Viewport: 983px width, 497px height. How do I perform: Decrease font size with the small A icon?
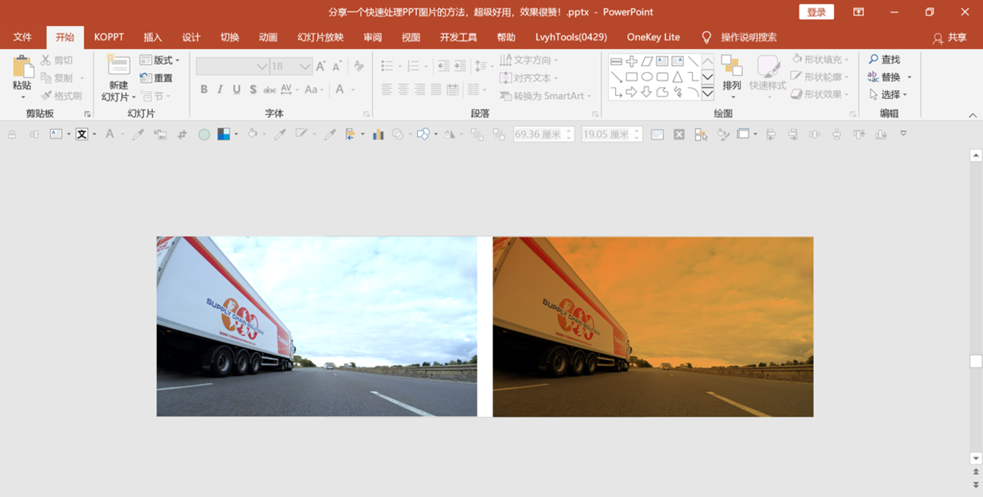338,66
